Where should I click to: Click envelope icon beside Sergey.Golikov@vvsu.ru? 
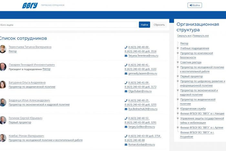[x=126, y=127]
